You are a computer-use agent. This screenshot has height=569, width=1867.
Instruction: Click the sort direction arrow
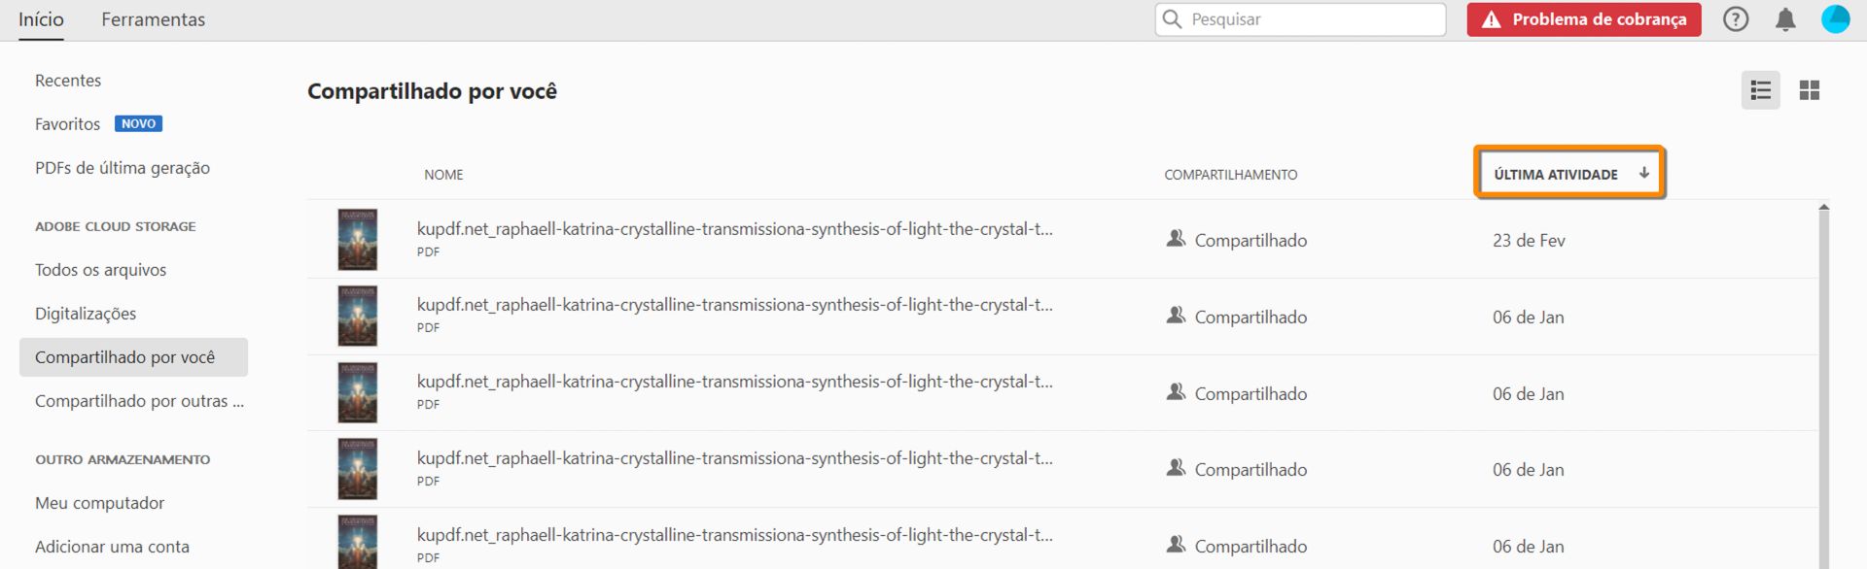(x=1644, y=173)
